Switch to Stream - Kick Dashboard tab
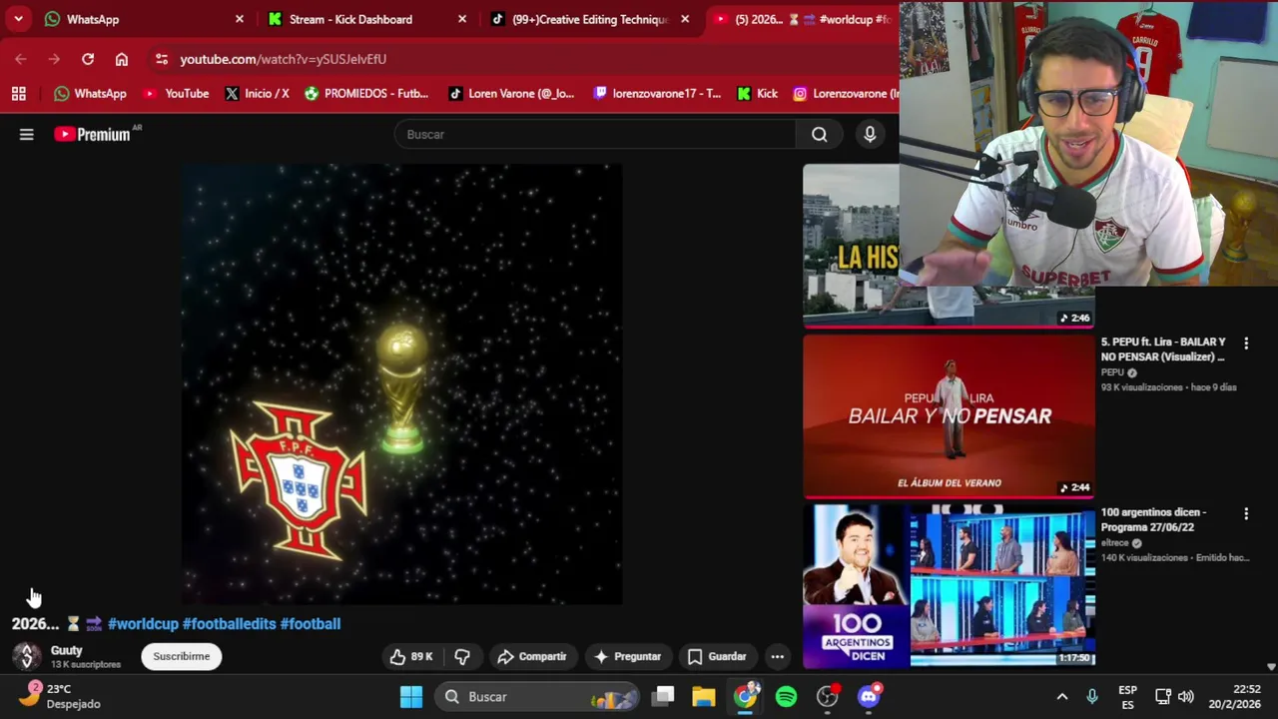Screen dimensions: 1278x719 (365, 19)
